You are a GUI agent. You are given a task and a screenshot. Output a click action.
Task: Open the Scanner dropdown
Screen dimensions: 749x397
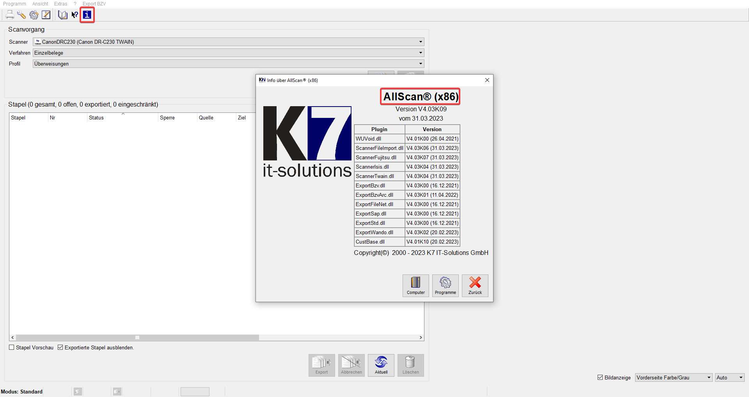coord(228,42)
